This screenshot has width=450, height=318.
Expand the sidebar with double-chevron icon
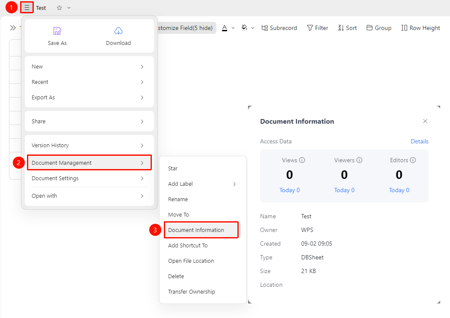[13, 28]
